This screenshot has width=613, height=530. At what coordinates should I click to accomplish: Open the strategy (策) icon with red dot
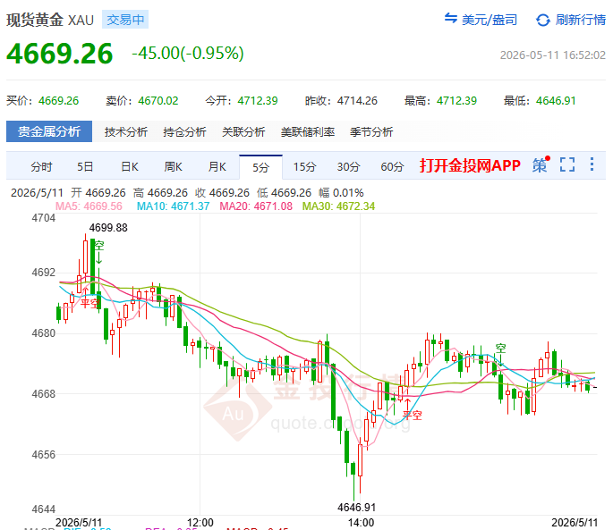click(x=541, y=164)
